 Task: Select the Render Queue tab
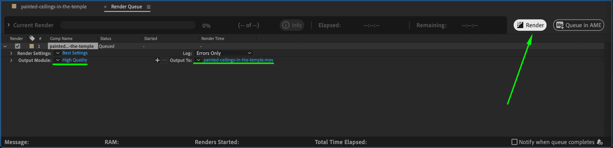pyautogui.click(x=127, y=7)
